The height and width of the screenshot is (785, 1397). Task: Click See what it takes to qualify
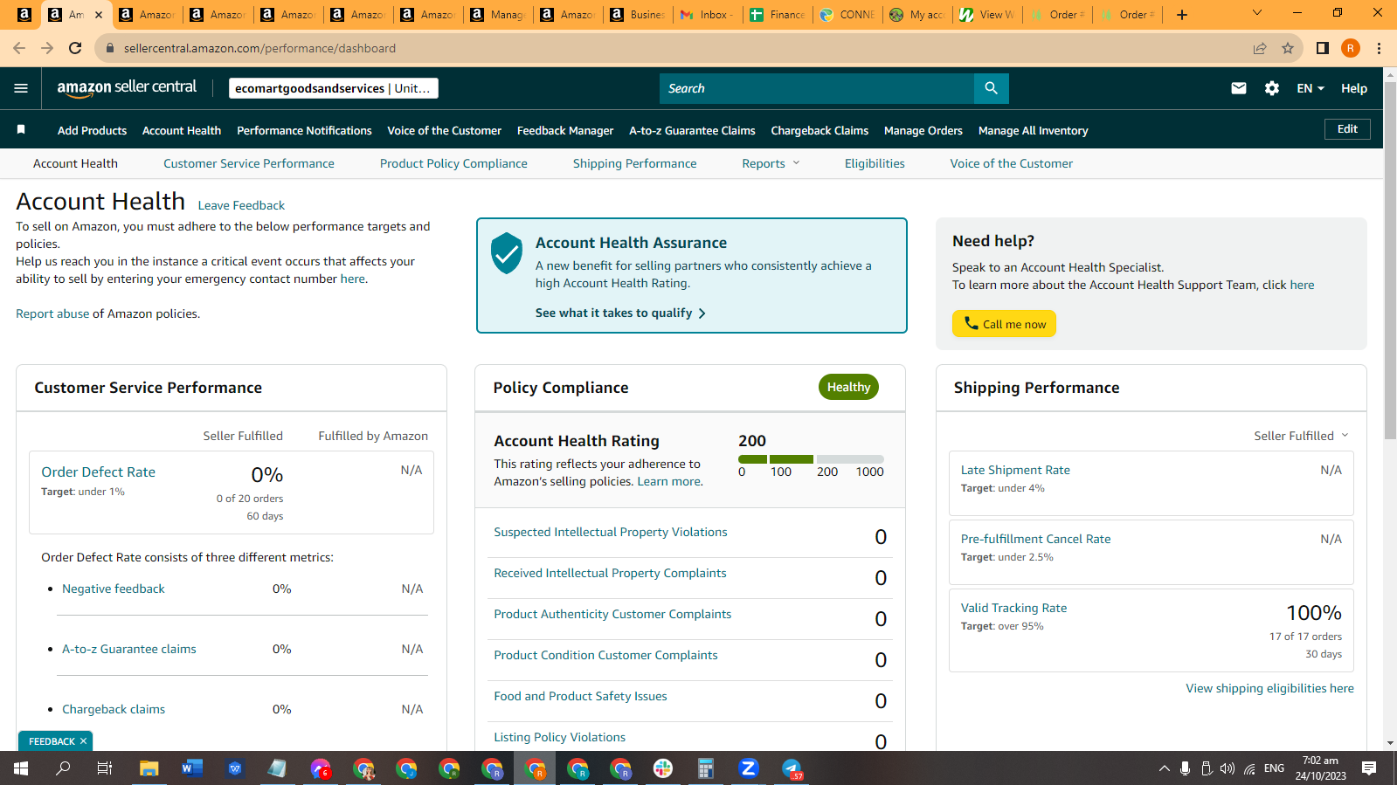click(620, 313)
